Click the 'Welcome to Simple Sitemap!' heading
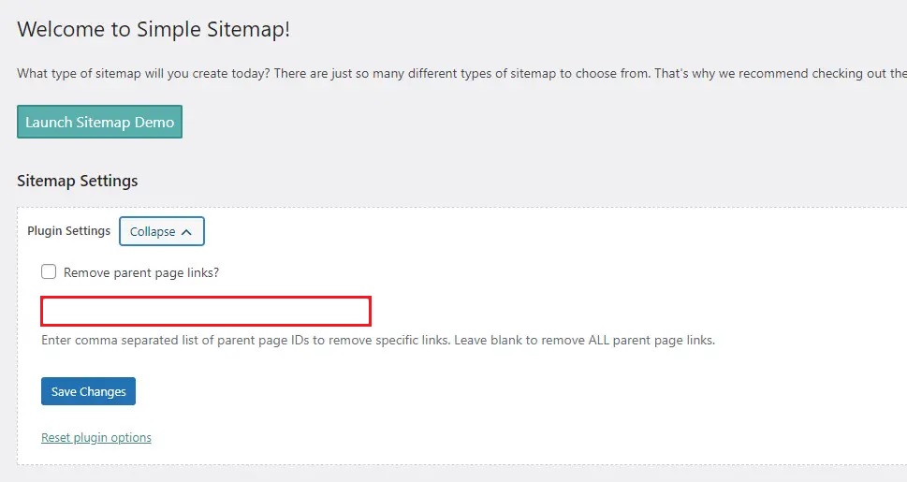The image size is (907, 482). (x=154, y=29)
